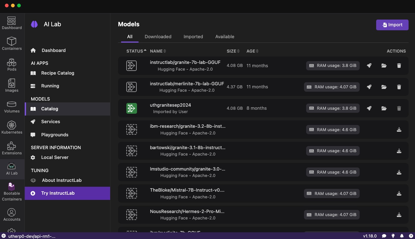The height and width of the screenshot is (239, 415).
Task: Click the notifications bell in status bar
Action: pos(402,236)
